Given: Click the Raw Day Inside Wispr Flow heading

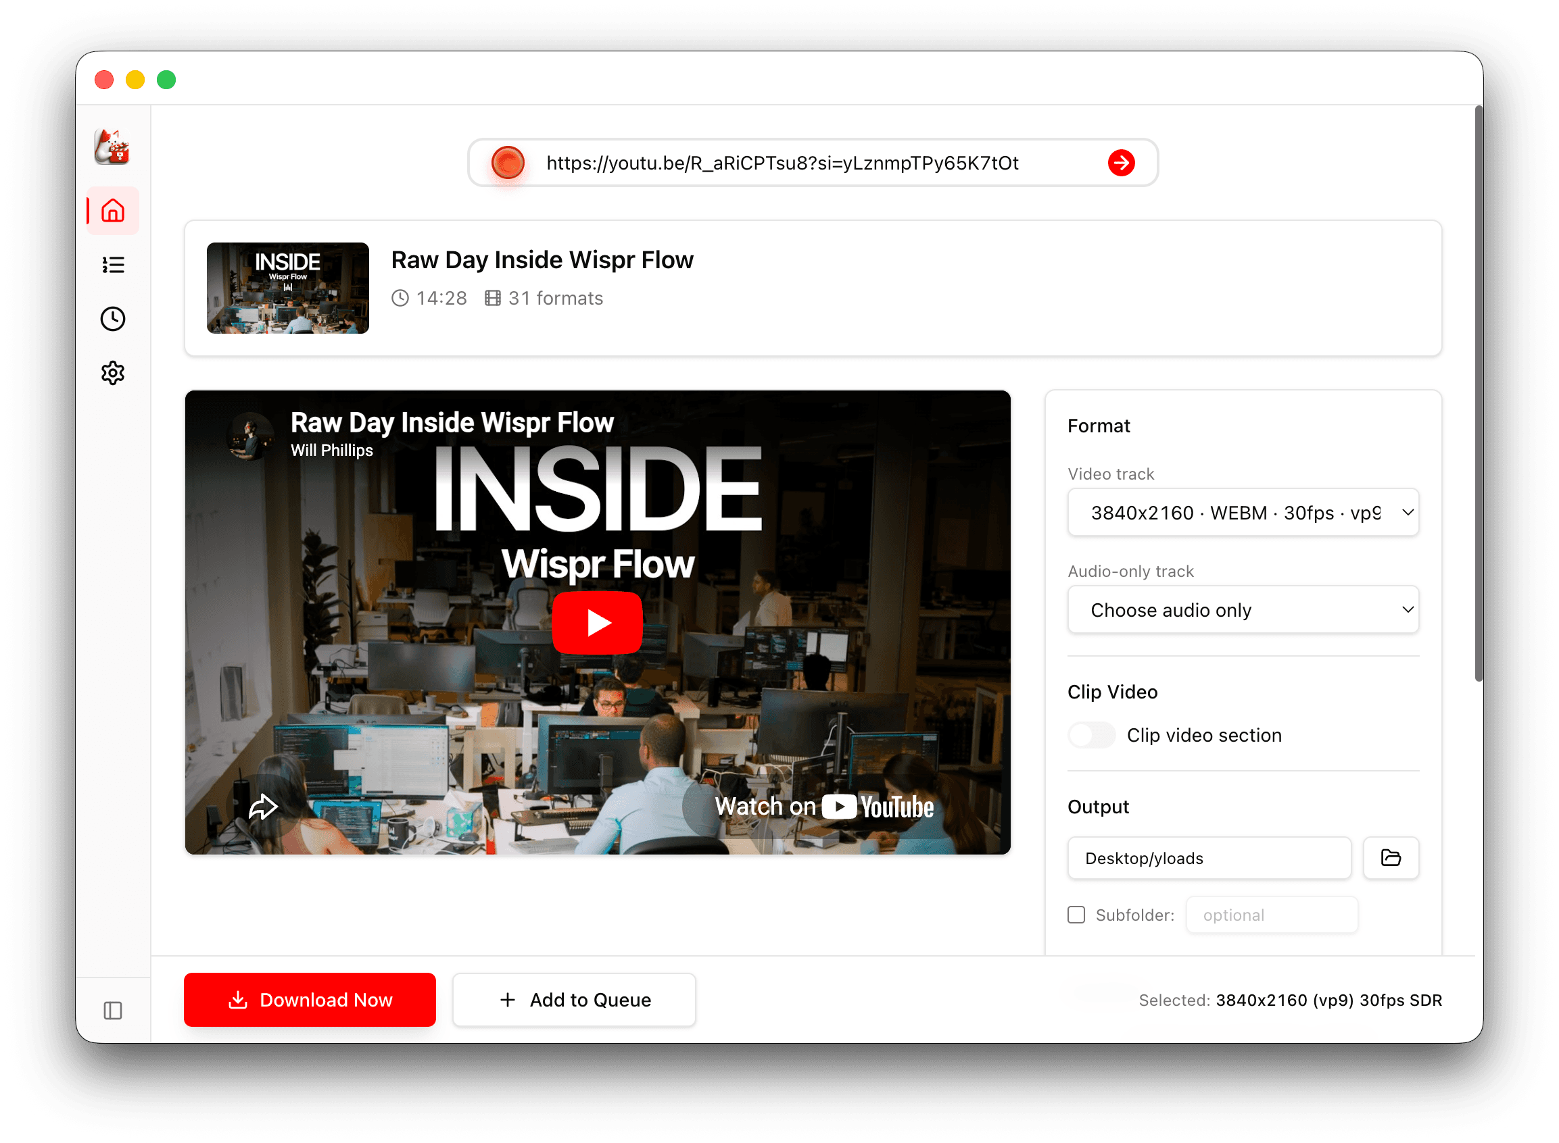Looking at the screenshot, I should [542, 260].
